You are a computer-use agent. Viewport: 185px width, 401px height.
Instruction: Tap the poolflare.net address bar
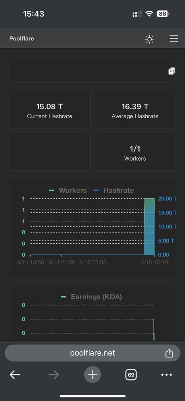92,353
